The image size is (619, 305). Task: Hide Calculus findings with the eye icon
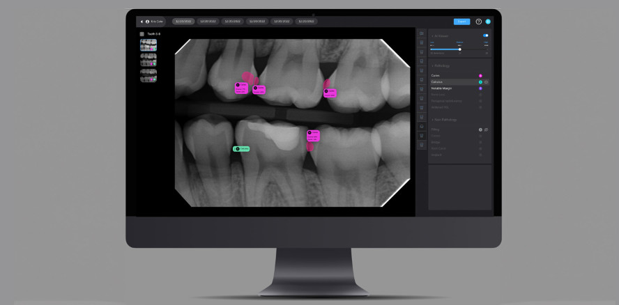pyautogui.click(x=487, y=82)
